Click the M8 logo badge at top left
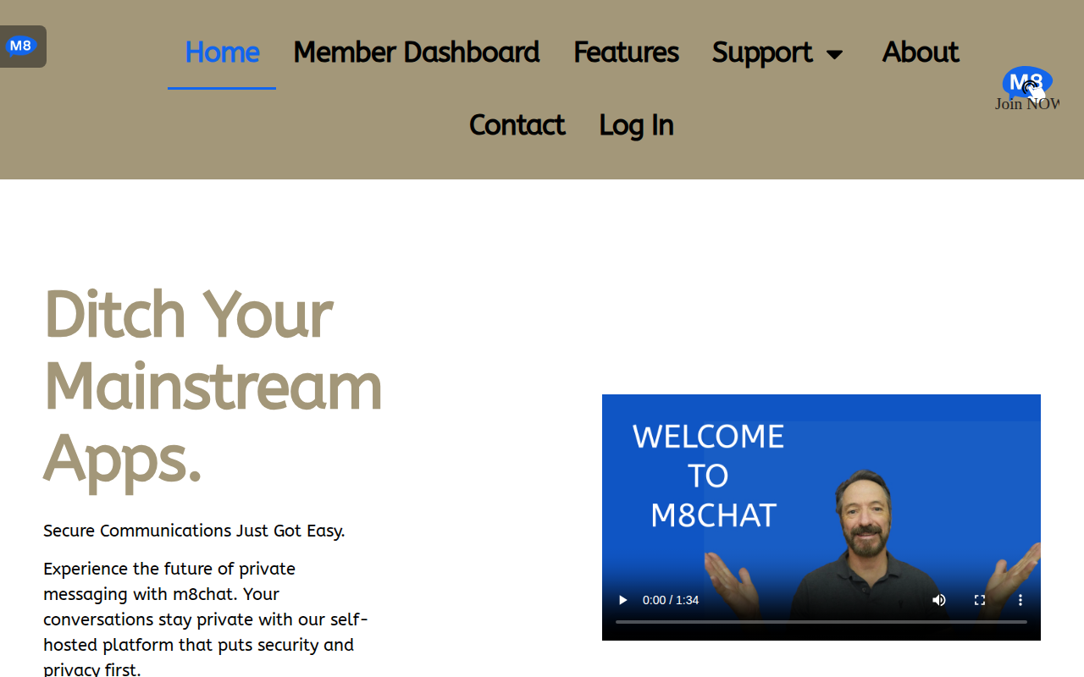This screenshot has height=677, width=1084. coord(22,47)
